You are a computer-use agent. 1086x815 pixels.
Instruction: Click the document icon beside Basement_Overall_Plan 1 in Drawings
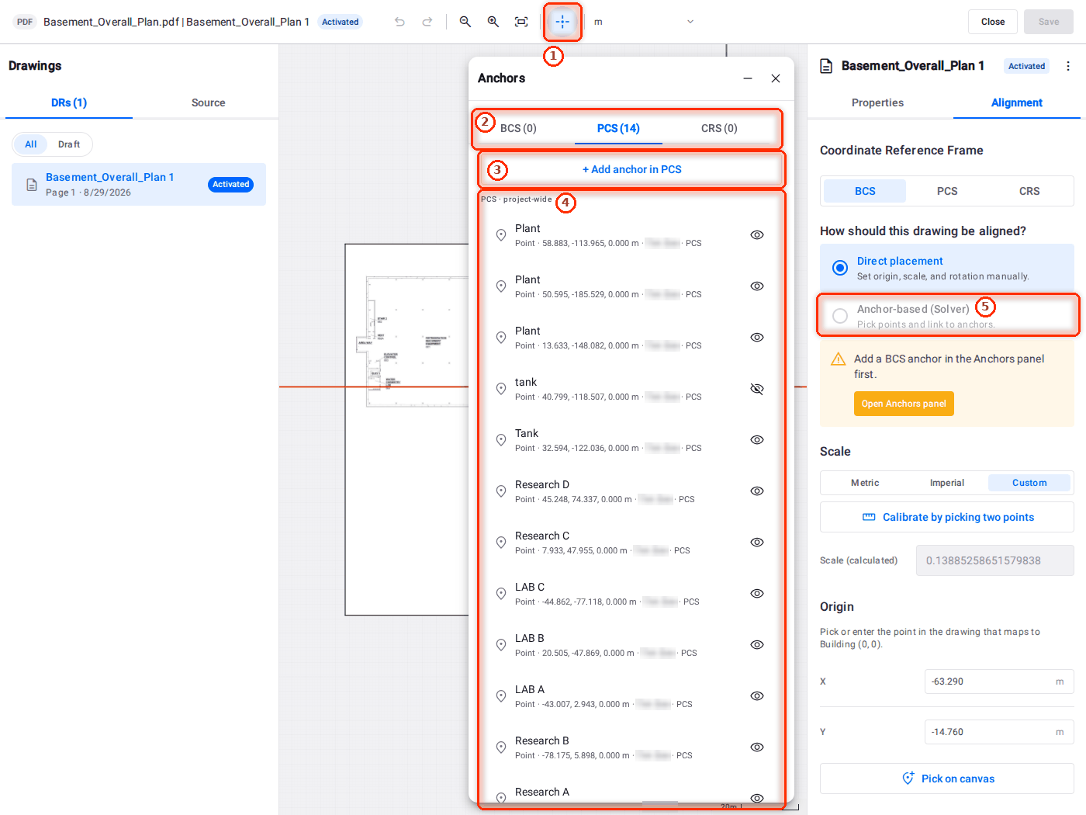32,185
